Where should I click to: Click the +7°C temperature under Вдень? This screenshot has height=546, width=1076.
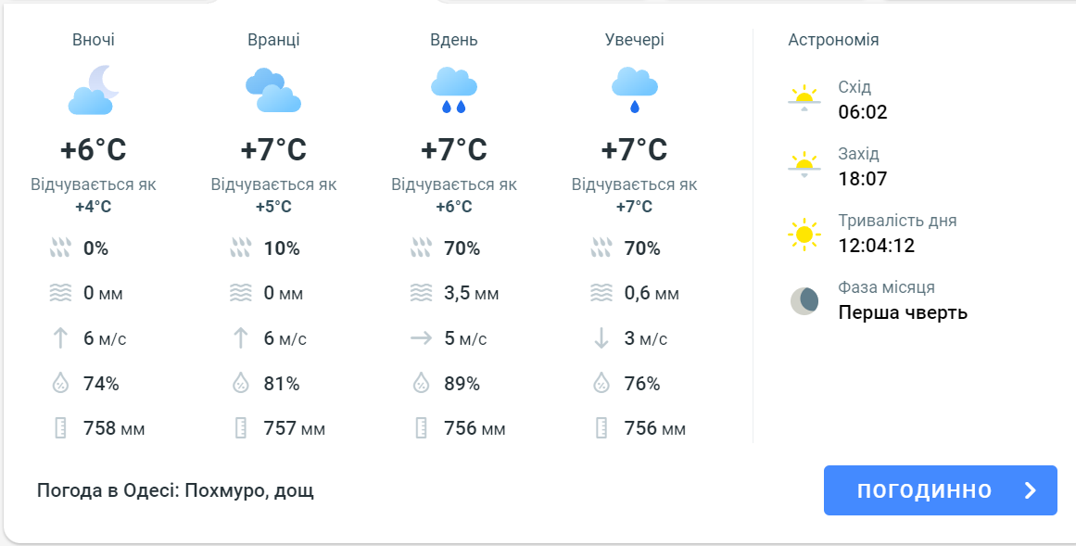(x=454, y=149)
